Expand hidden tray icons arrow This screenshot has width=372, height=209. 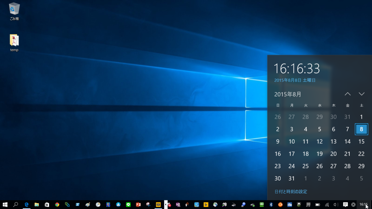166,205
